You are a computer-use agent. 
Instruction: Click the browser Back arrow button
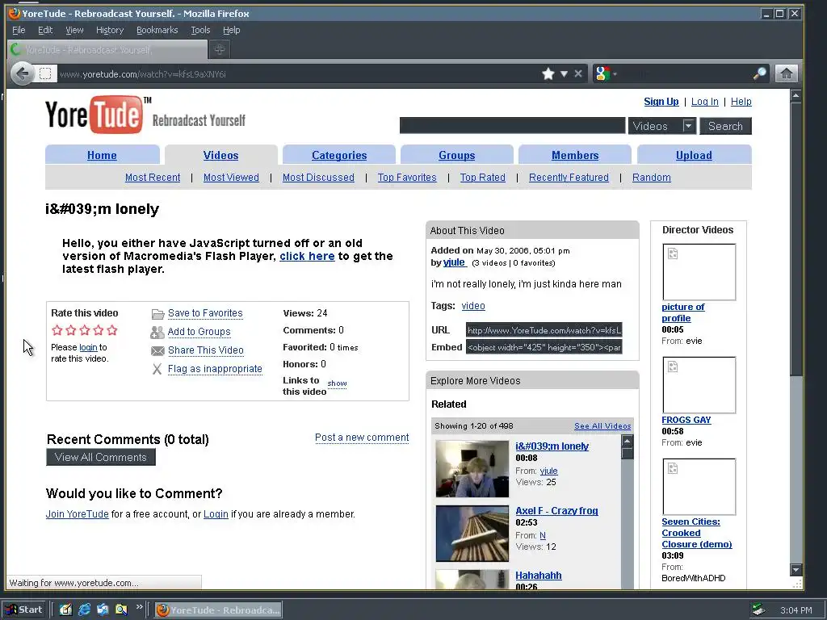(22, 73)
